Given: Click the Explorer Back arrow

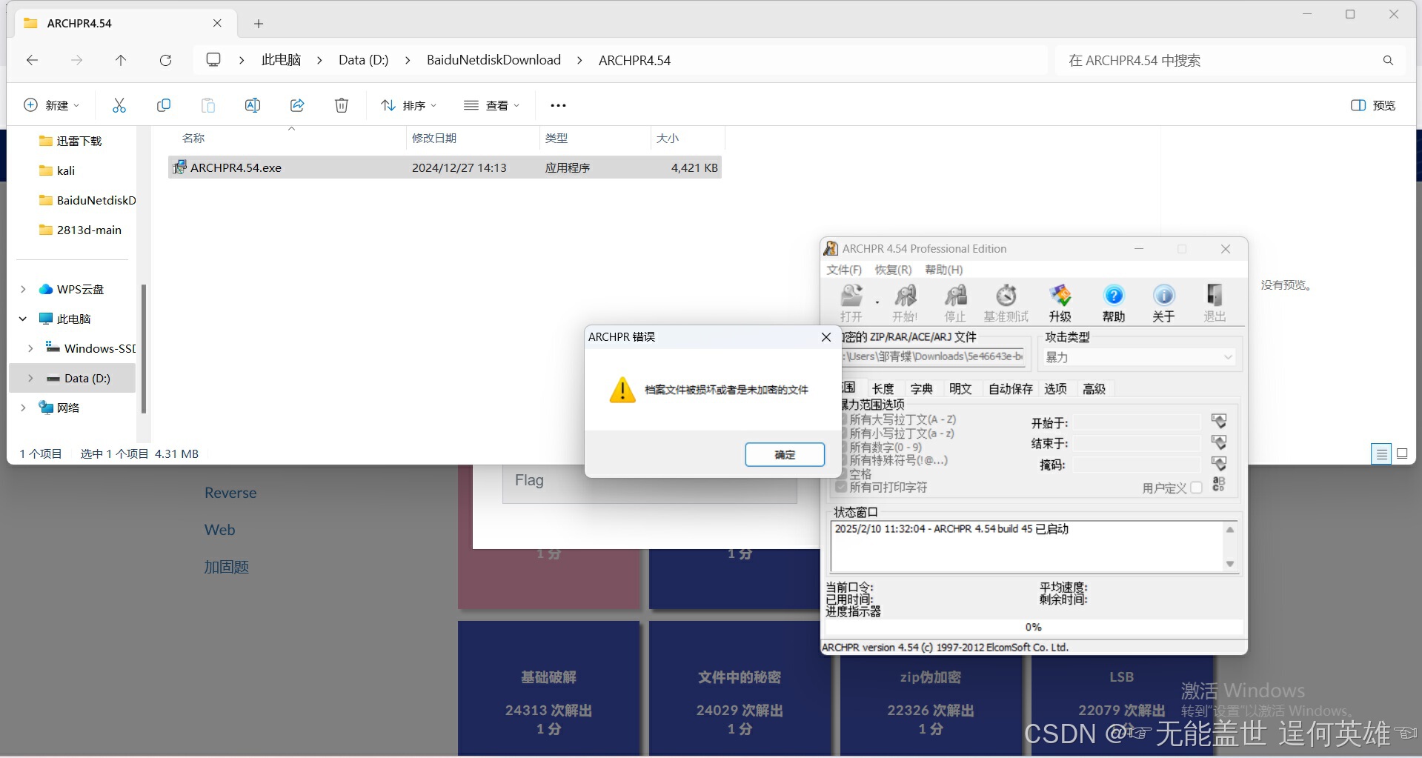Looking at the screenshot, I should 32,60.
